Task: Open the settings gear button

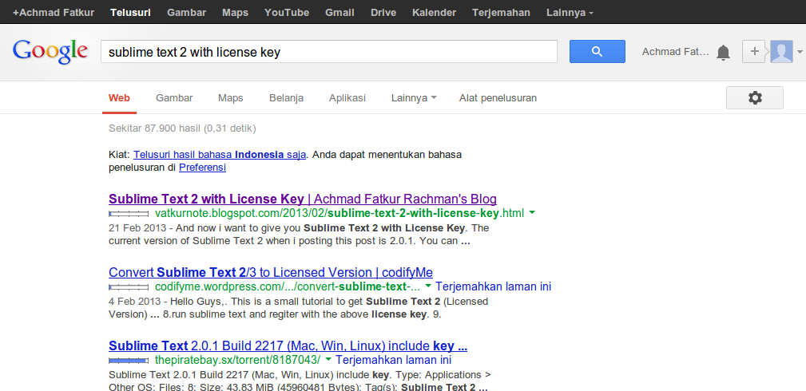Action: pos(755,97)
